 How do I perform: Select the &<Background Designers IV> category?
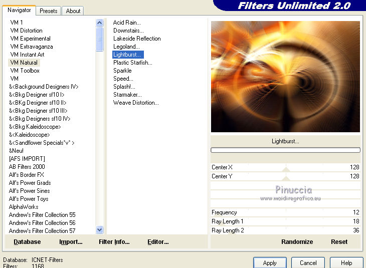(44, 87)
